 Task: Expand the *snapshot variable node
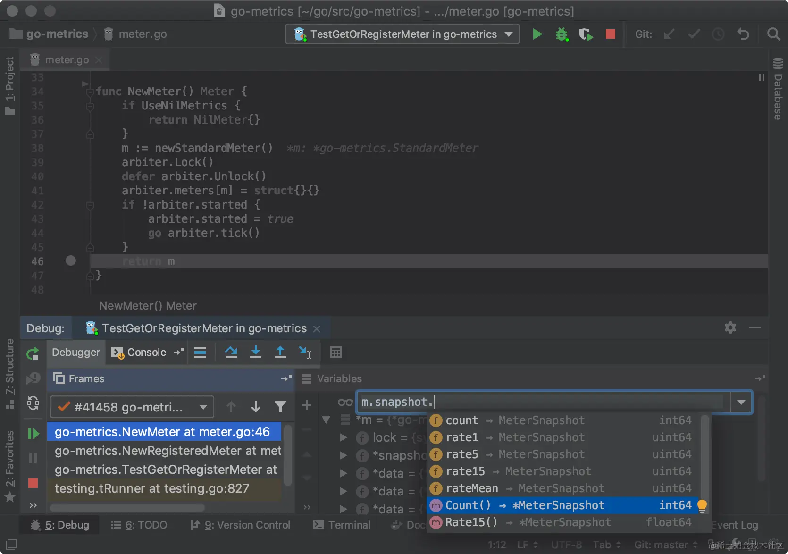(x=344, y=455)
